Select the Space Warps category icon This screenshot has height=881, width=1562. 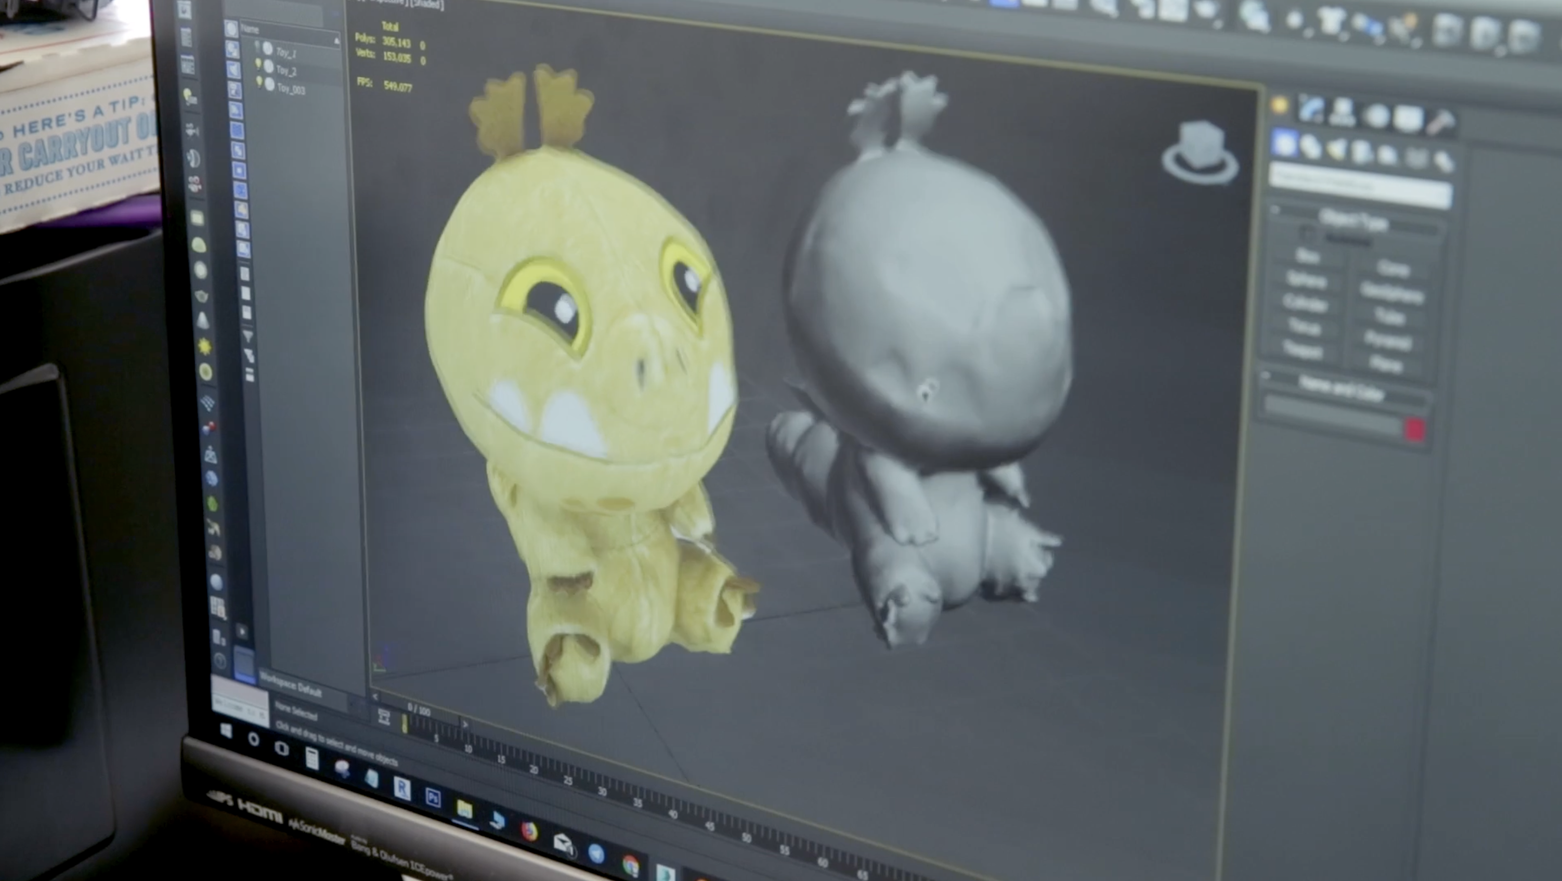coord(1416,159)
